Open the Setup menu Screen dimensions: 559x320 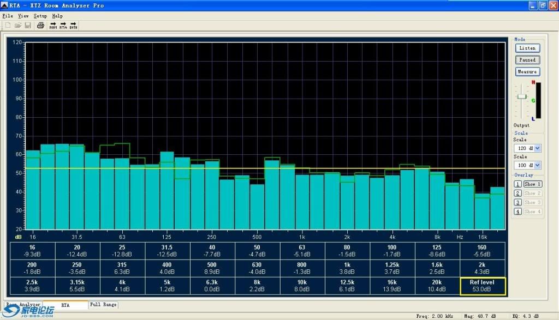pyautogui.click(x=40, y=16)
